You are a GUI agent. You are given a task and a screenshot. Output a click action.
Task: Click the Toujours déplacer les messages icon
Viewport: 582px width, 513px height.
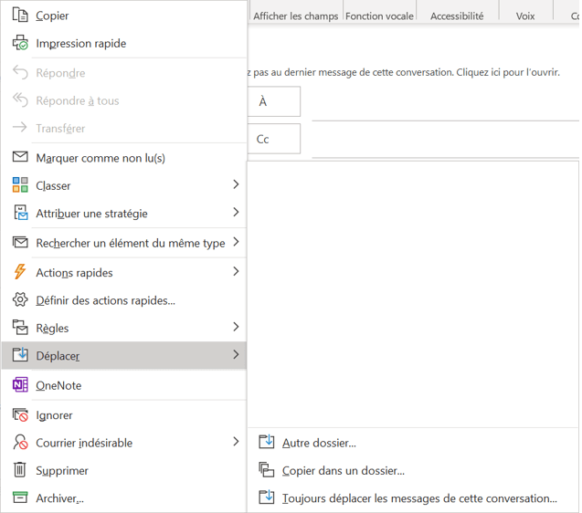pyautogui.click(x=267, y=497)
